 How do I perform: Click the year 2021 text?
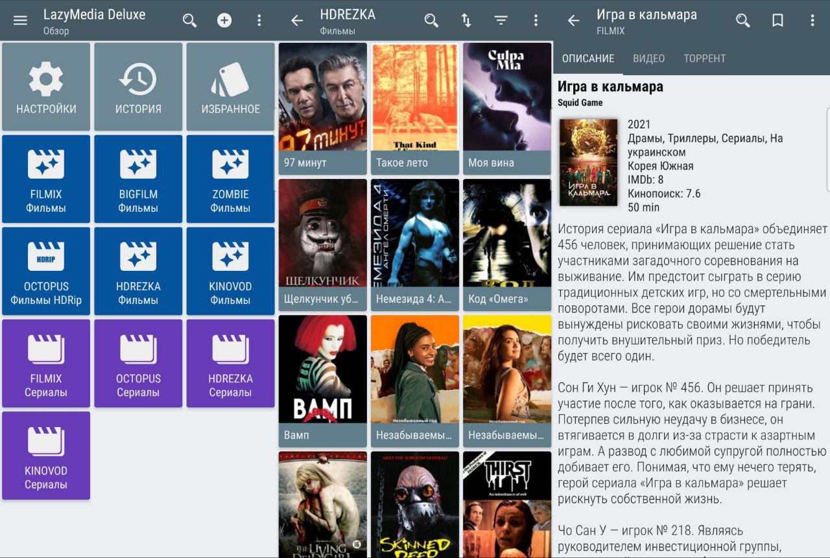tap(639, 124)
